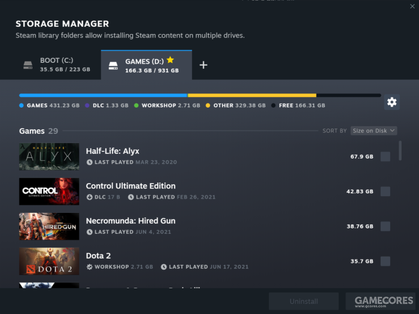
Task: Click the blue Games segment of storage bar
Action: point(103,95)
